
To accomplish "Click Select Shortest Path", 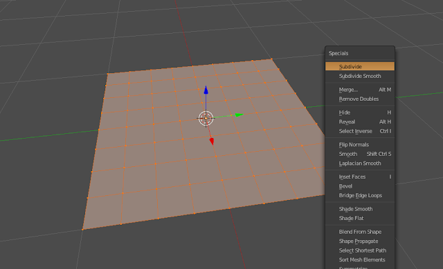I will tap(360, 250).
